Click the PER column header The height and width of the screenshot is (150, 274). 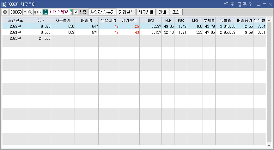tap(168, 20)
